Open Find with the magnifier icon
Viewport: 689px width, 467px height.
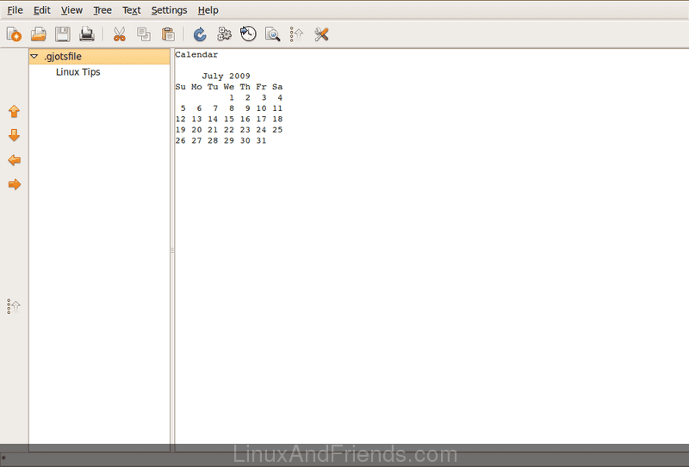272,34
